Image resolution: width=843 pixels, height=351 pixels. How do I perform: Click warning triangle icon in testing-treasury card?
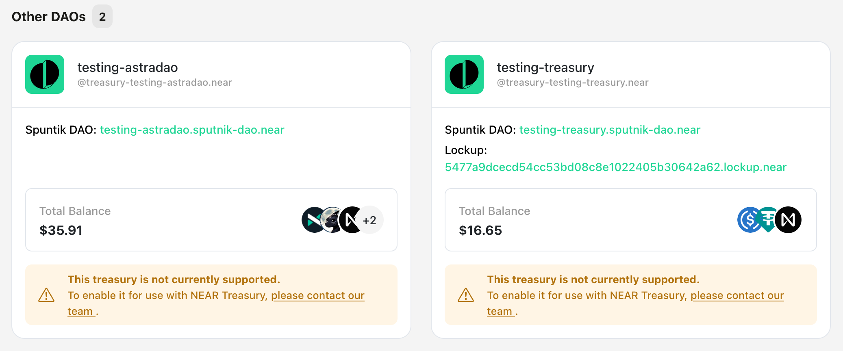pos(466,295)
